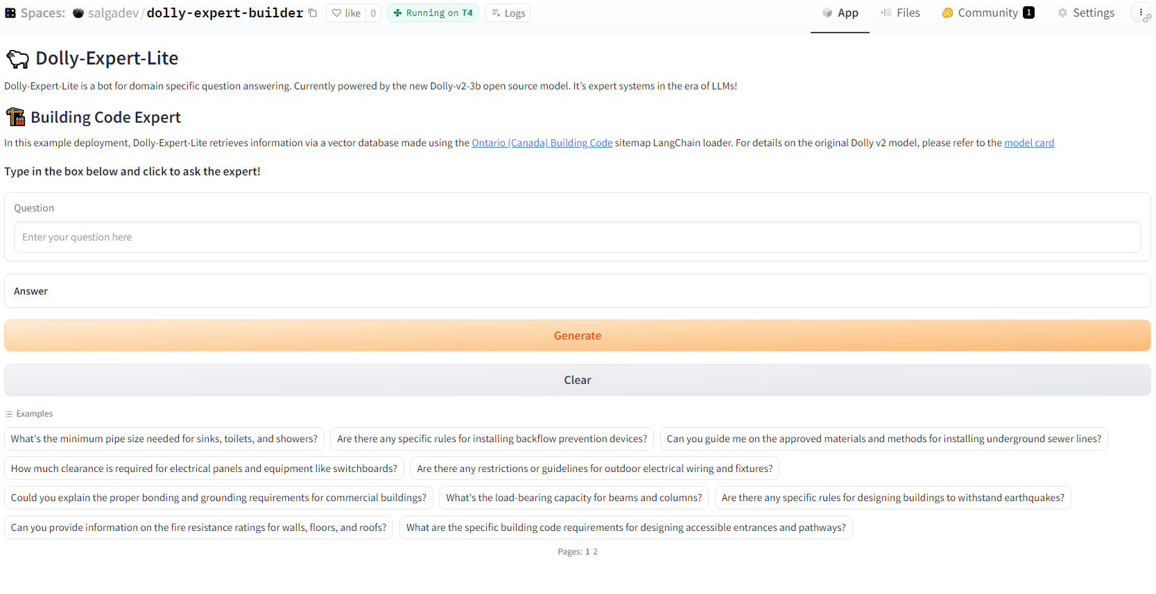The height and width of the screenshot is (594, 1156).
Task: Switch to the App tab
Action: pos(840,13)
